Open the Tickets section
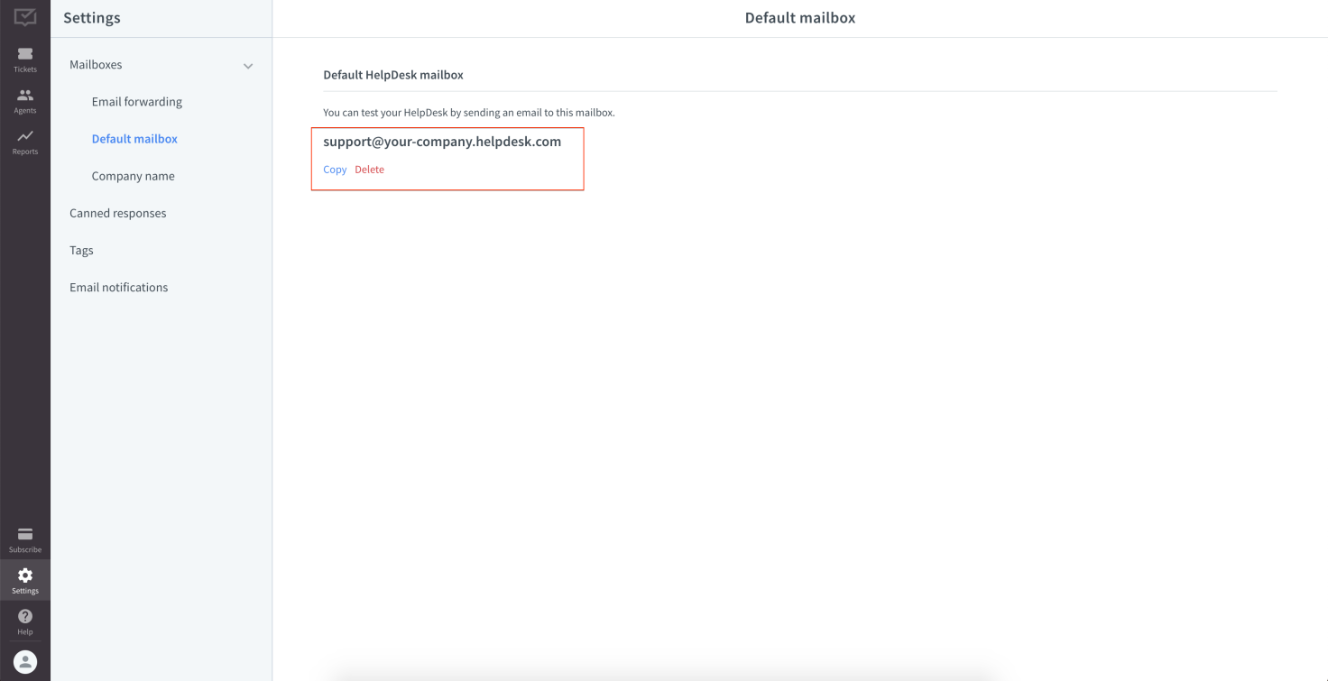Image resolution: width=1328 pixels, height=681 pixels. click(x=25, y=60)
